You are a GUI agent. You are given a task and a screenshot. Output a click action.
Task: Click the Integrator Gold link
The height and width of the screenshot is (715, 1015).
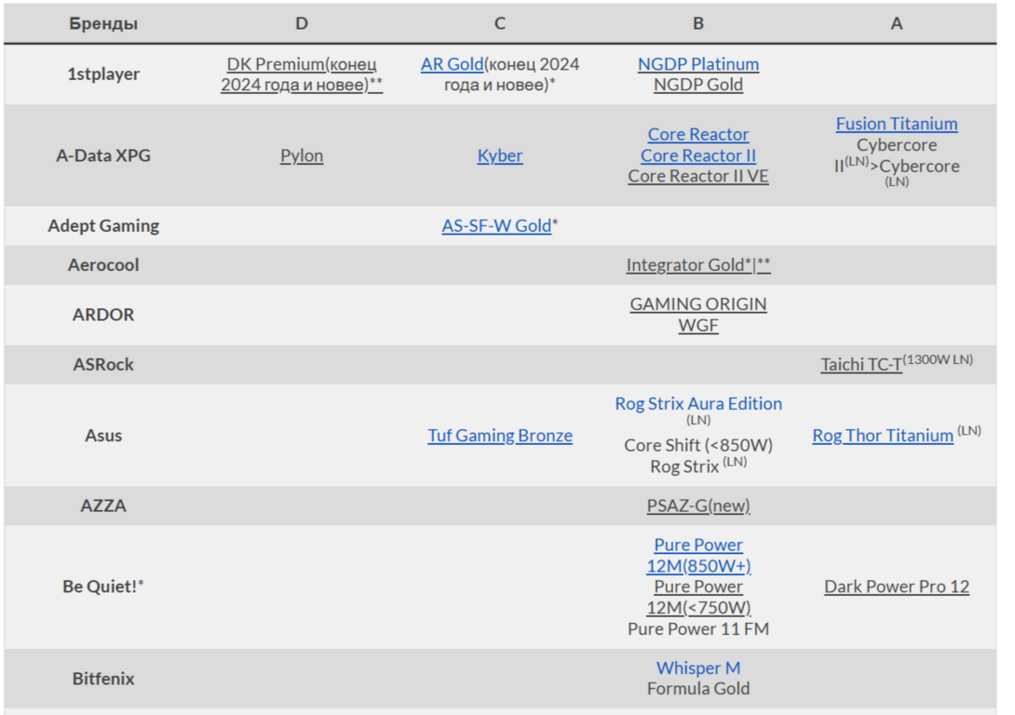(x=685, y=265)
